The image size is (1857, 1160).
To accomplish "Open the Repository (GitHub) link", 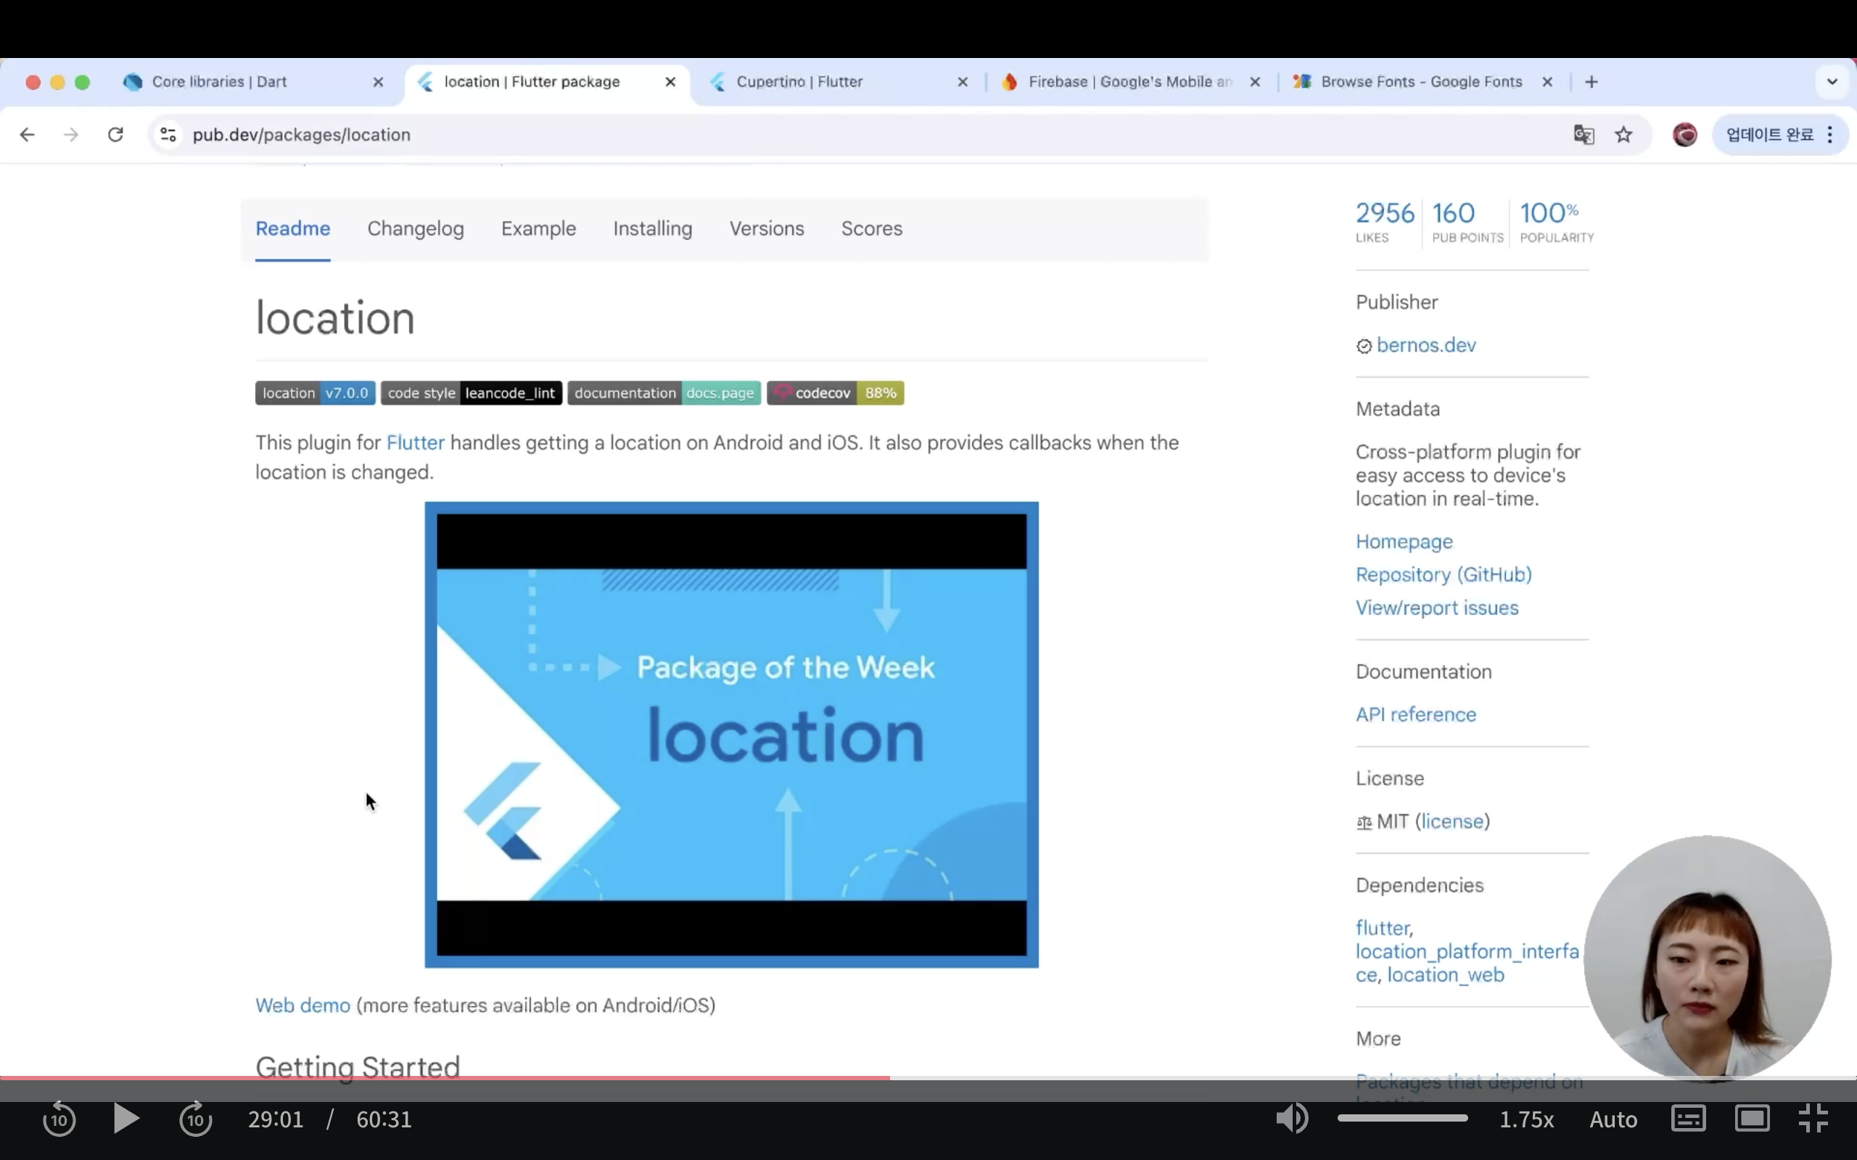I will [1444, 575].
